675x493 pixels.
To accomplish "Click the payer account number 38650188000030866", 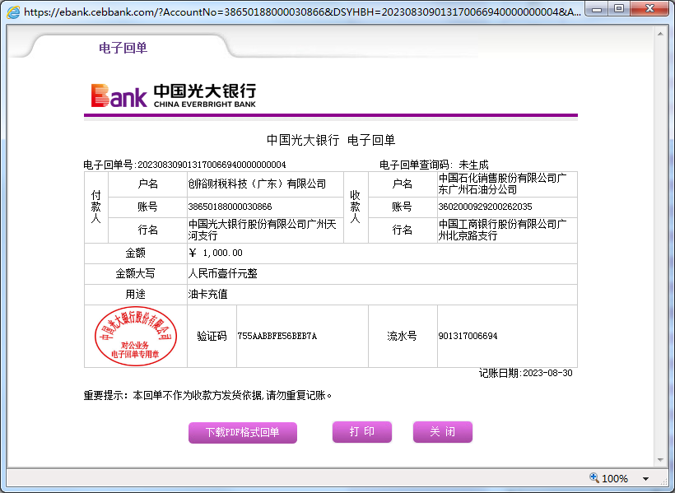I will (230, 207).
